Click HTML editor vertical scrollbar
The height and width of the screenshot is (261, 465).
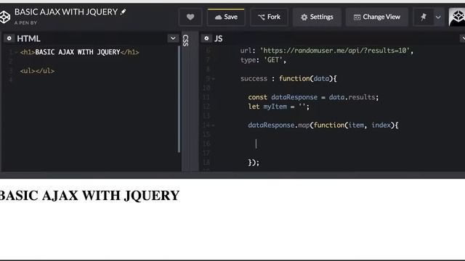pyautogui.click(x=179, y=99)
